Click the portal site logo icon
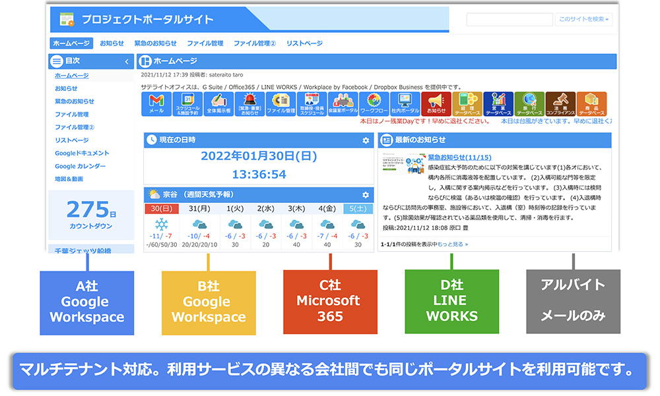660x396 pixels. [x=67, y=19]
